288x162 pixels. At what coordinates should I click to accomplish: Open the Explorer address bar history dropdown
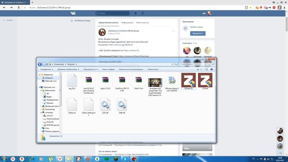tap(172, 64)
